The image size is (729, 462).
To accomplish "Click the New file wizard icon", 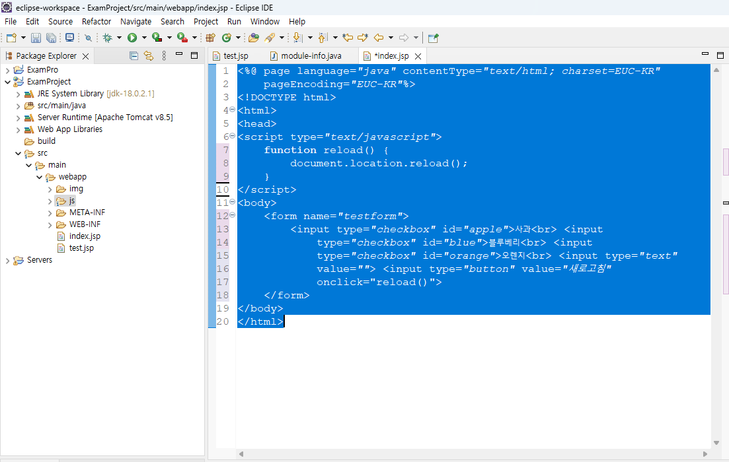I will [x=12, y=38].
